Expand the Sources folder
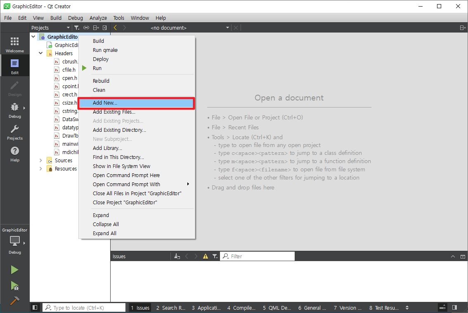Image resolution: width=468 pixels, height=313 pixels. click(x=40, y=160)
